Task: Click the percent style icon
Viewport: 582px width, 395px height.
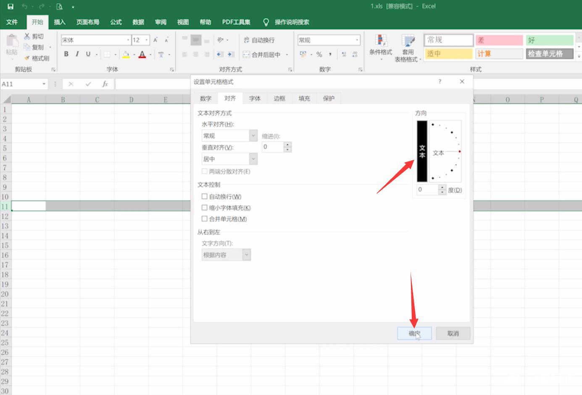Action: pos(319,54)
